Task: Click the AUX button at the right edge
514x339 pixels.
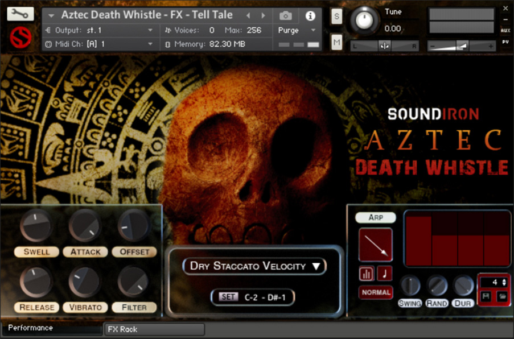Action: [505, 31]
